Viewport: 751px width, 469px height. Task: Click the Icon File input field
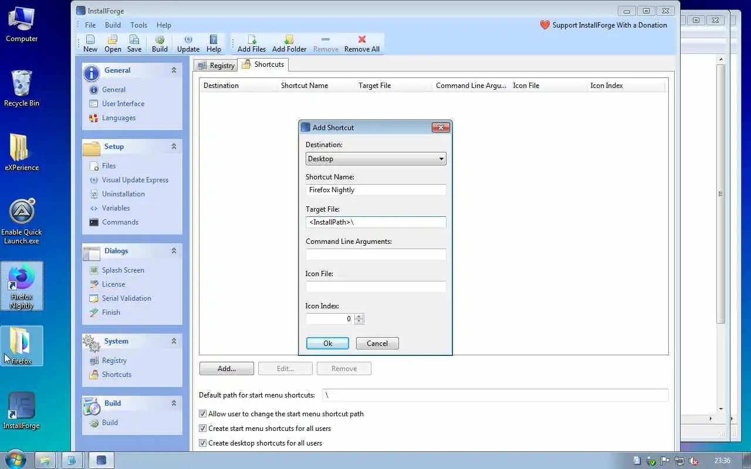(376, 287)
